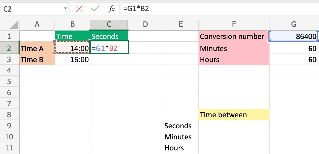
Task: Click cell B3 containing 16:00
Action: [73, 60]
